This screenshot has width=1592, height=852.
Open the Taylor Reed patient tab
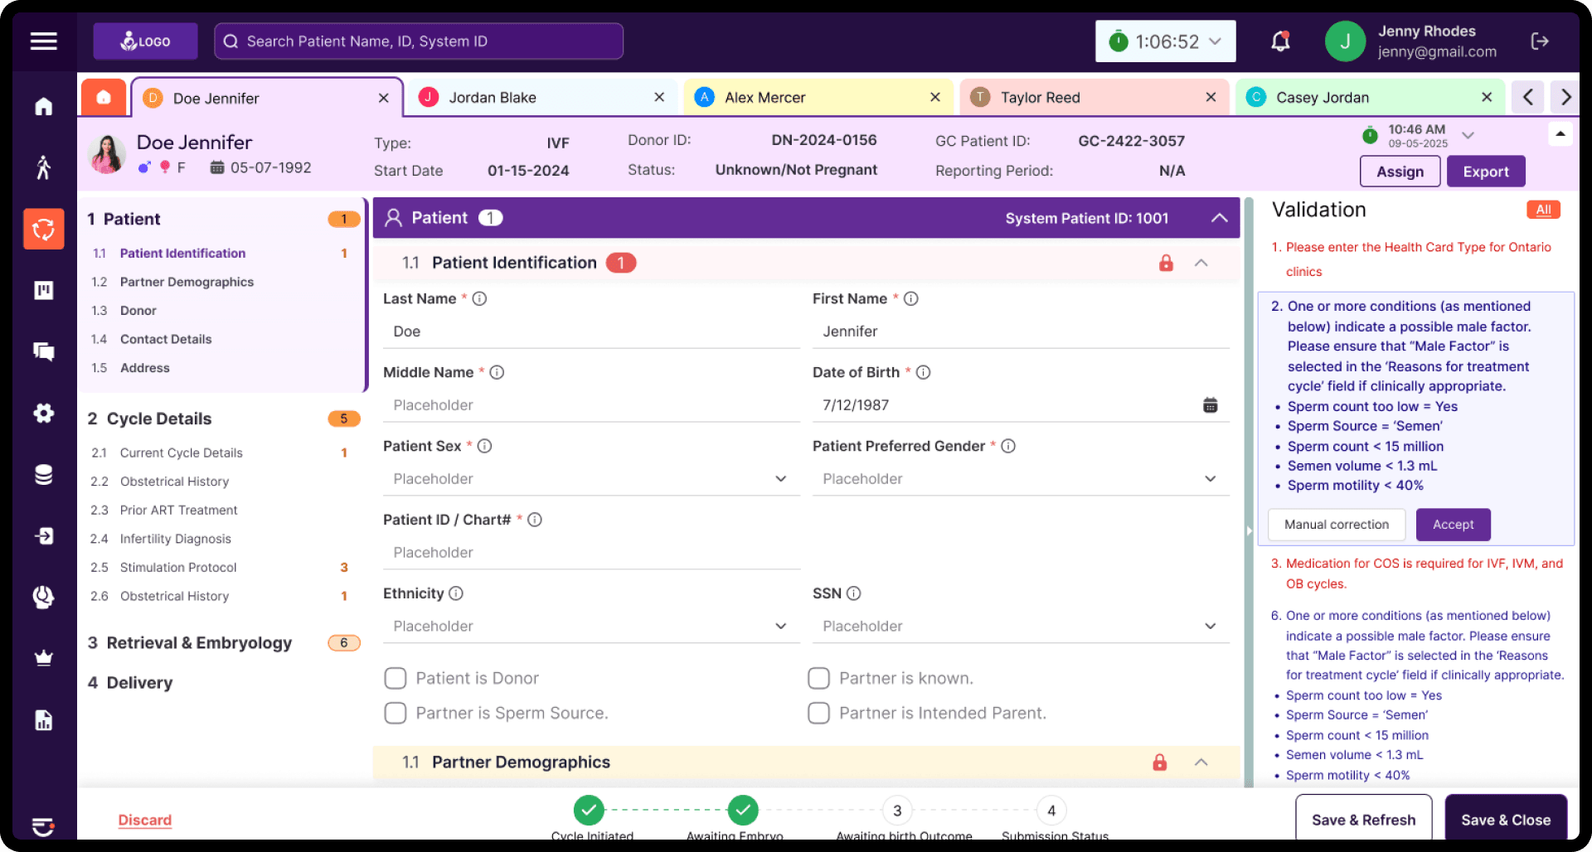(1041, 97)
